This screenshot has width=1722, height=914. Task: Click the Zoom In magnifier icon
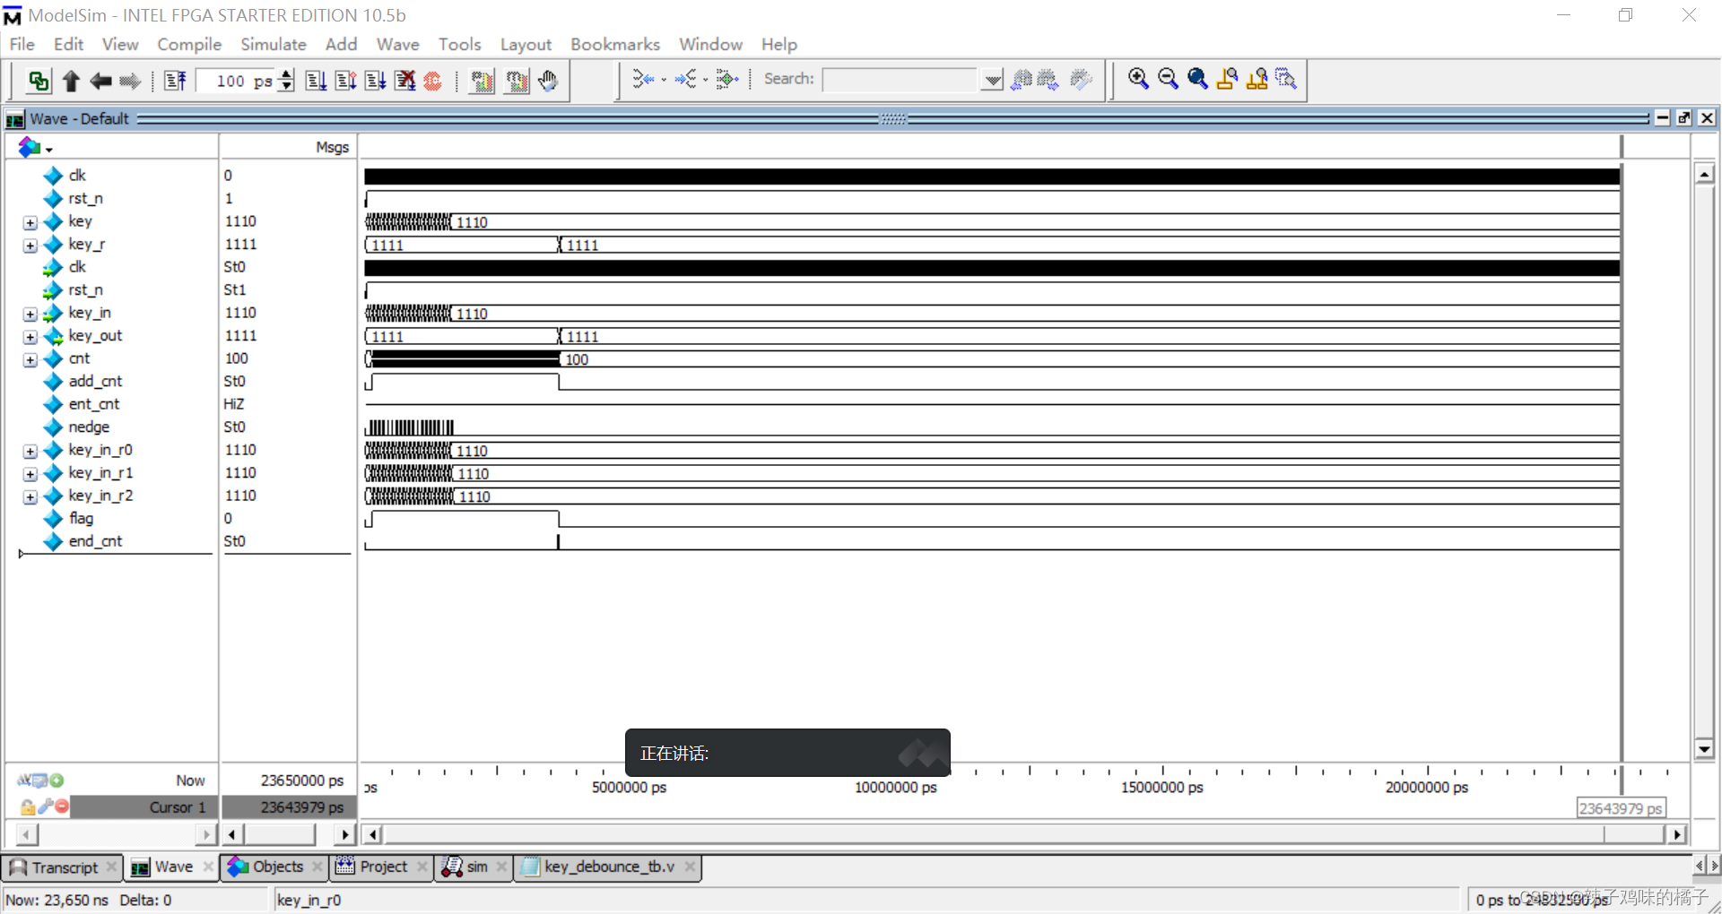click(1138, 79)
